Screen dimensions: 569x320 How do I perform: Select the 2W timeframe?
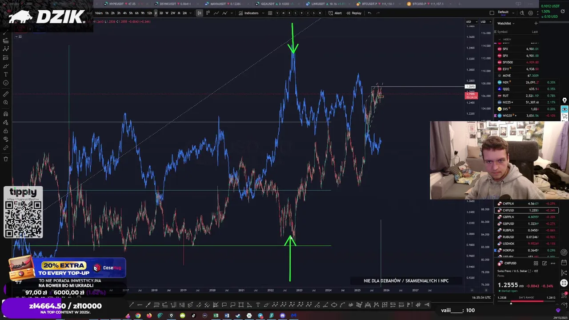click(173, 13)
